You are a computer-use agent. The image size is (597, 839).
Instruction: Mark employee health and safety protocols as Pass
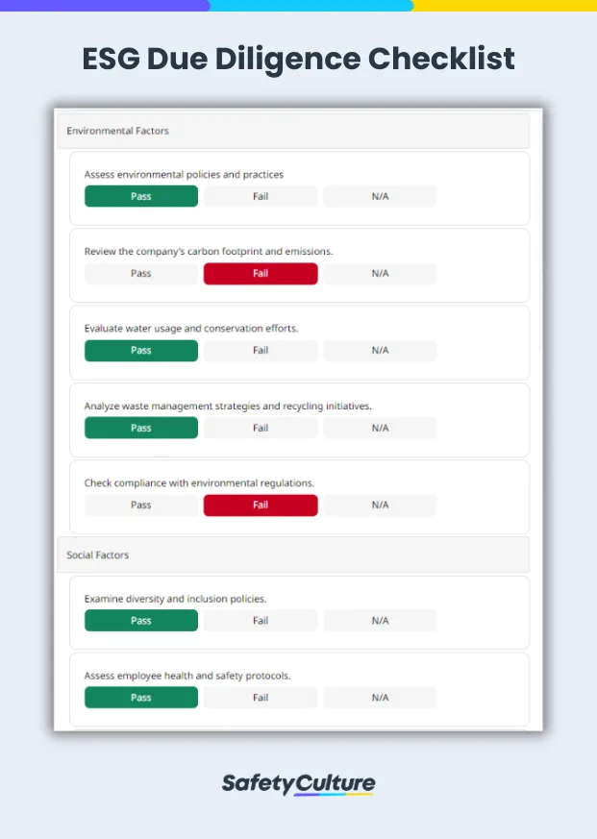(140, 697)
